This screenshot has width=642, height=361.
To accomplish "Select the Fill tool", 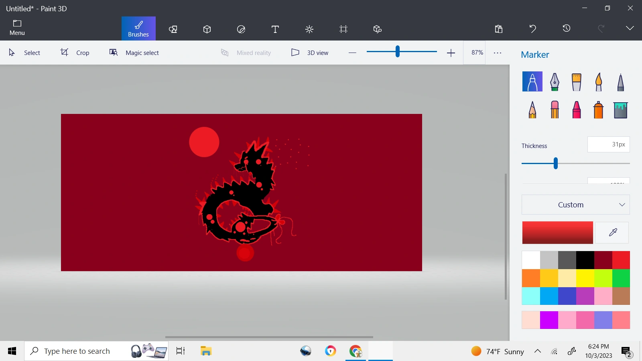I will (620, 110).
